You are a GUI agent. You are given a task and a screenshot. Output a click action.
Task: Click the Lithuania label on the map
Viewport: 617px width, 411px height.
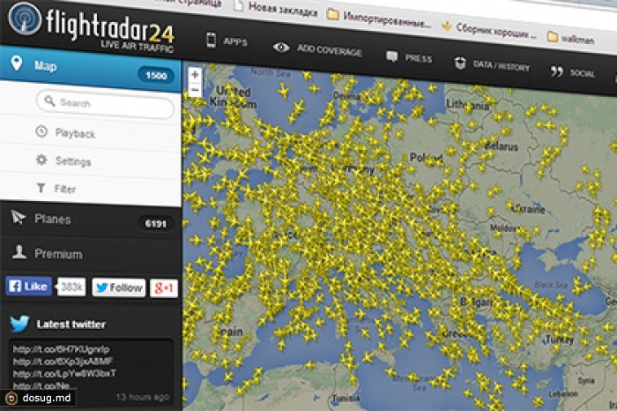coord(467,105)
